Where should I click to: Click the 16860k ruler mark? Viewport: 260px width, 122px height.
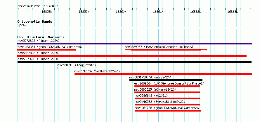click(x=121, y=12)
